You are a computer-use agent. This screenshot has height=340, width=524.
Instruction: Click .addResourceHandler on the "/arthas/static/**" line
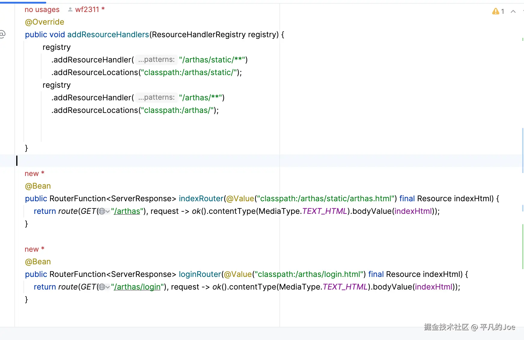click(x=91, y=60)
